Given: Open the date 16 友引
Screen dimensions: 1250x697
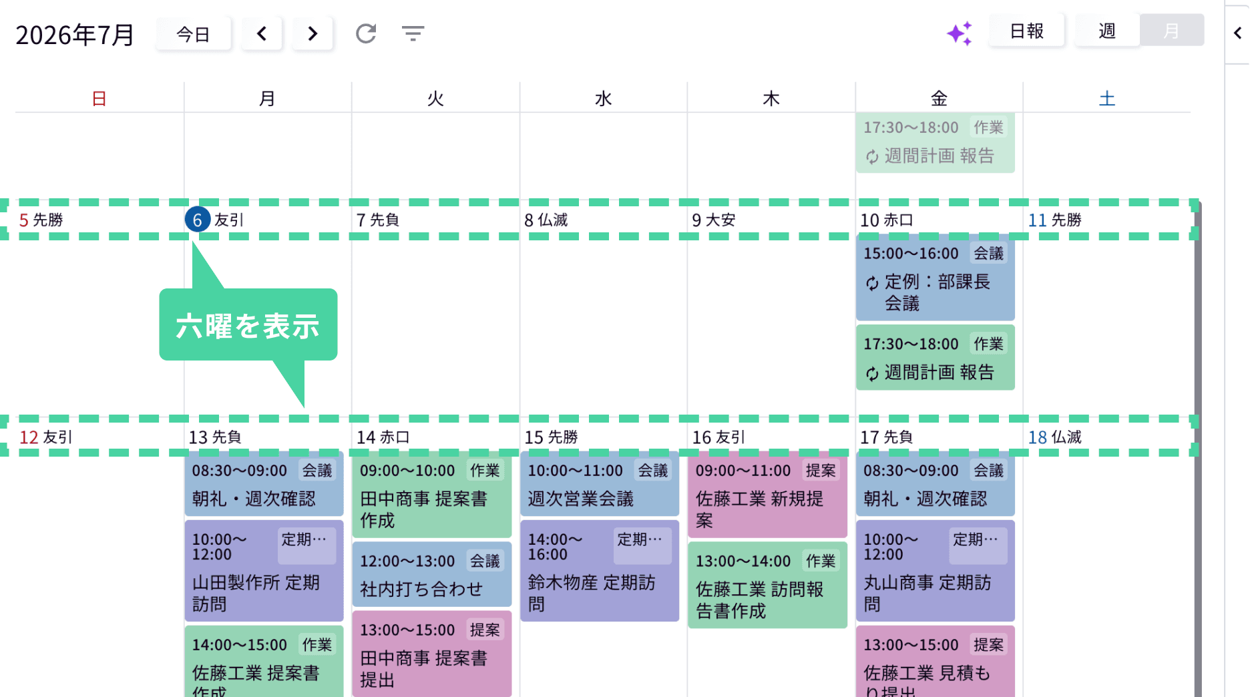Looking at the screenshot, I should pos(718,437).
